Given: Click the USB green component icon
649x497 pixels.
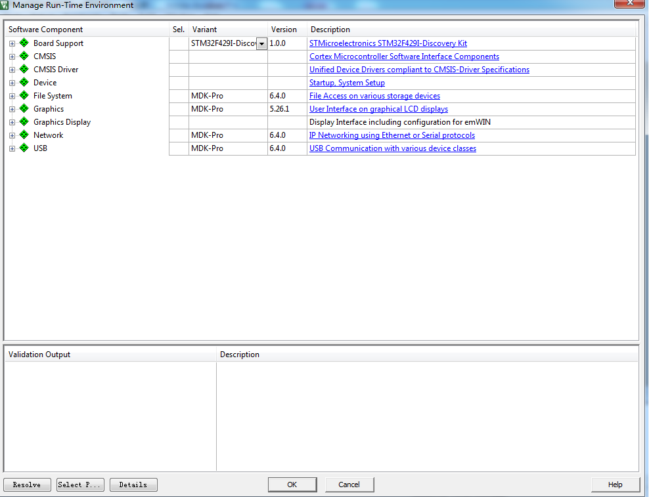Looking at the screenshot, I should 24,148.
